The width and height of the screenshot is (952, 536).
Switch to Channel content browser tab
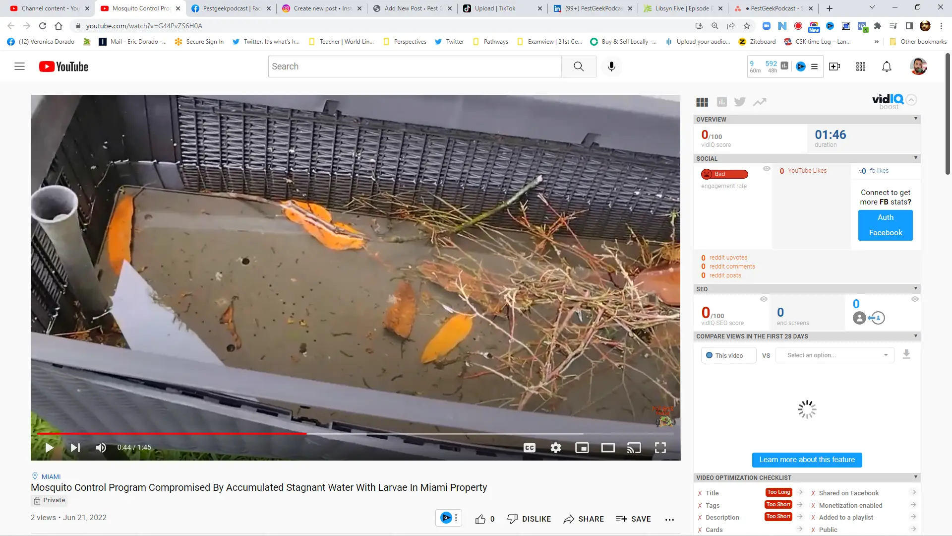click(50, 8)
